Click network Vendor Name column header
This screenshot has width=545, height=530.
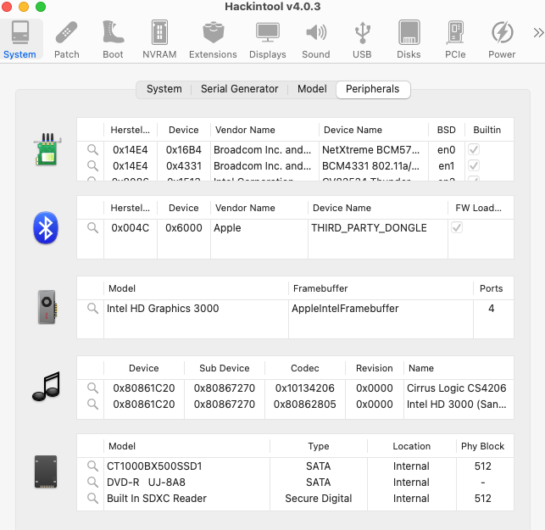tap(264, 130)
